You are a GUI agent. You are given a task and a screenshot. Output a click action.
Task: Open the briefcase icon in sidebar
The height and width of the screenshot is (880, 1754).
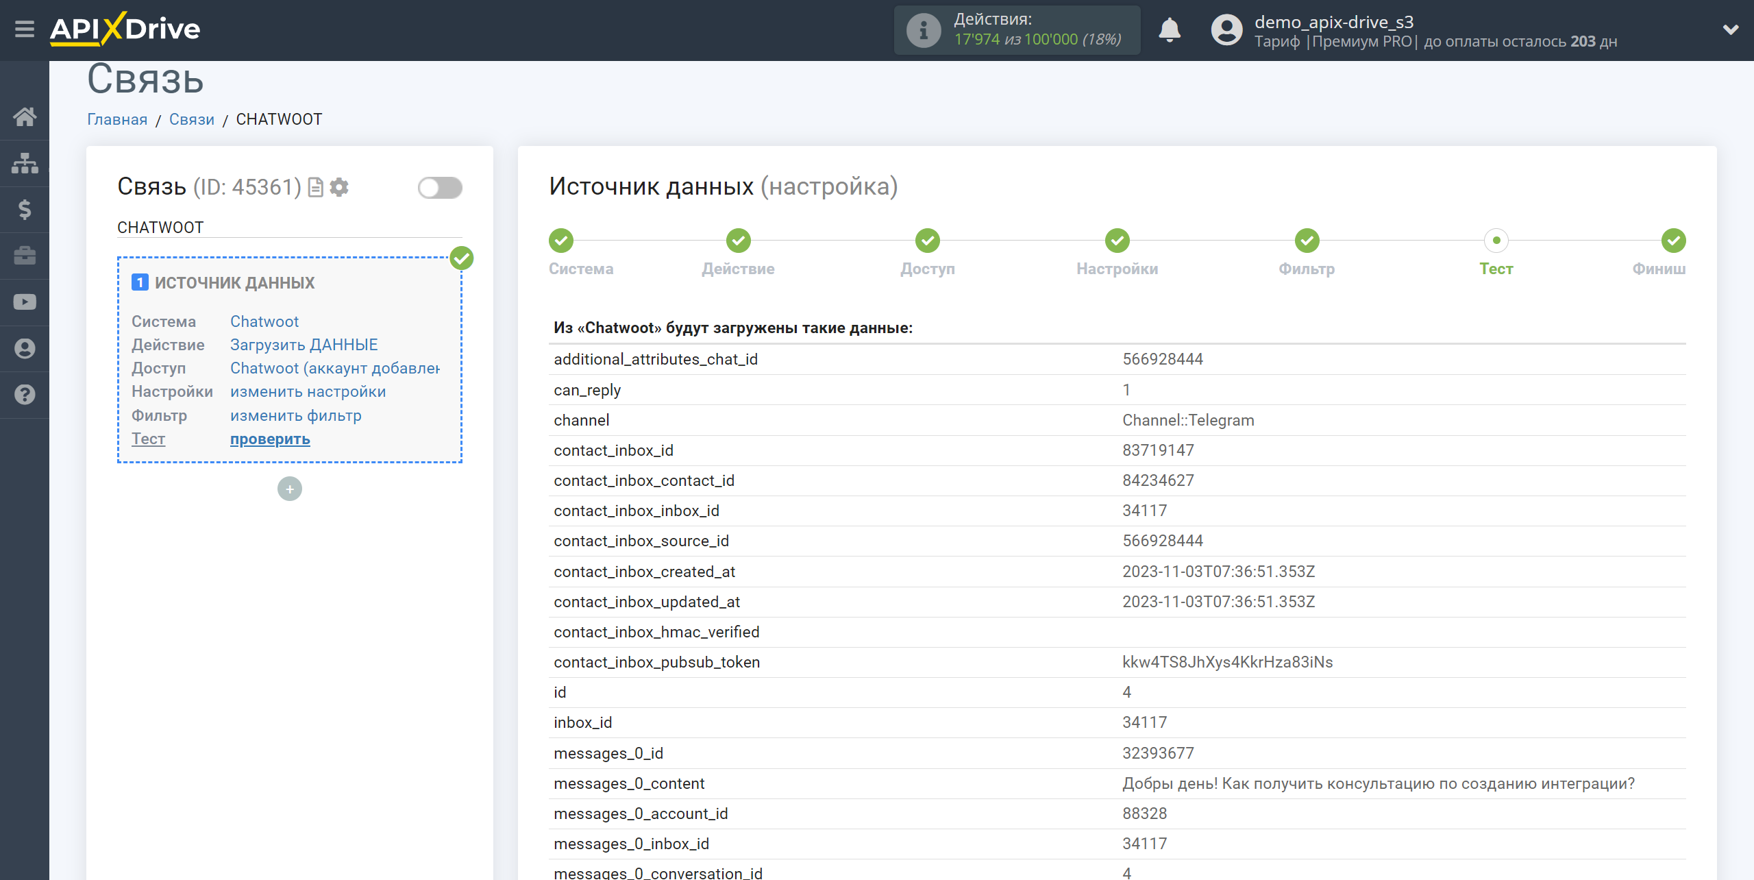point(25,256)
